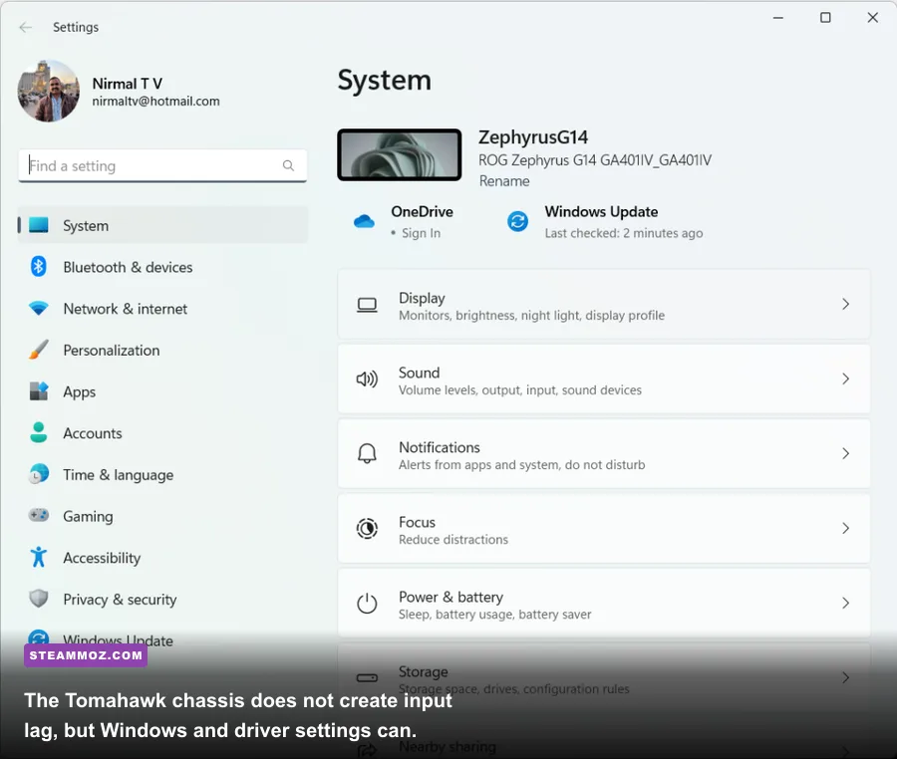Click the Accessibility figure icon
The width and height of the screenshot is (897, 759).
coord(39,557)
